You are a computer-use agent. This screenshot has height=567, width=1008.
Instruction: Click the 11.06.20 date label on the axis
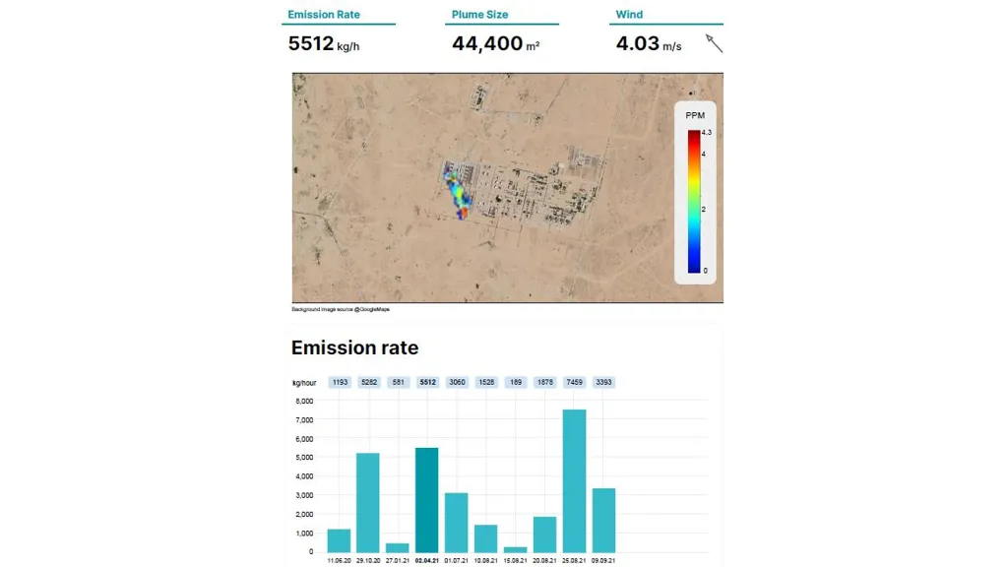pos(339,560)
